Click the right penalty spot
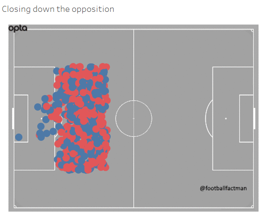The image size is (267, 218). [226, 118]
